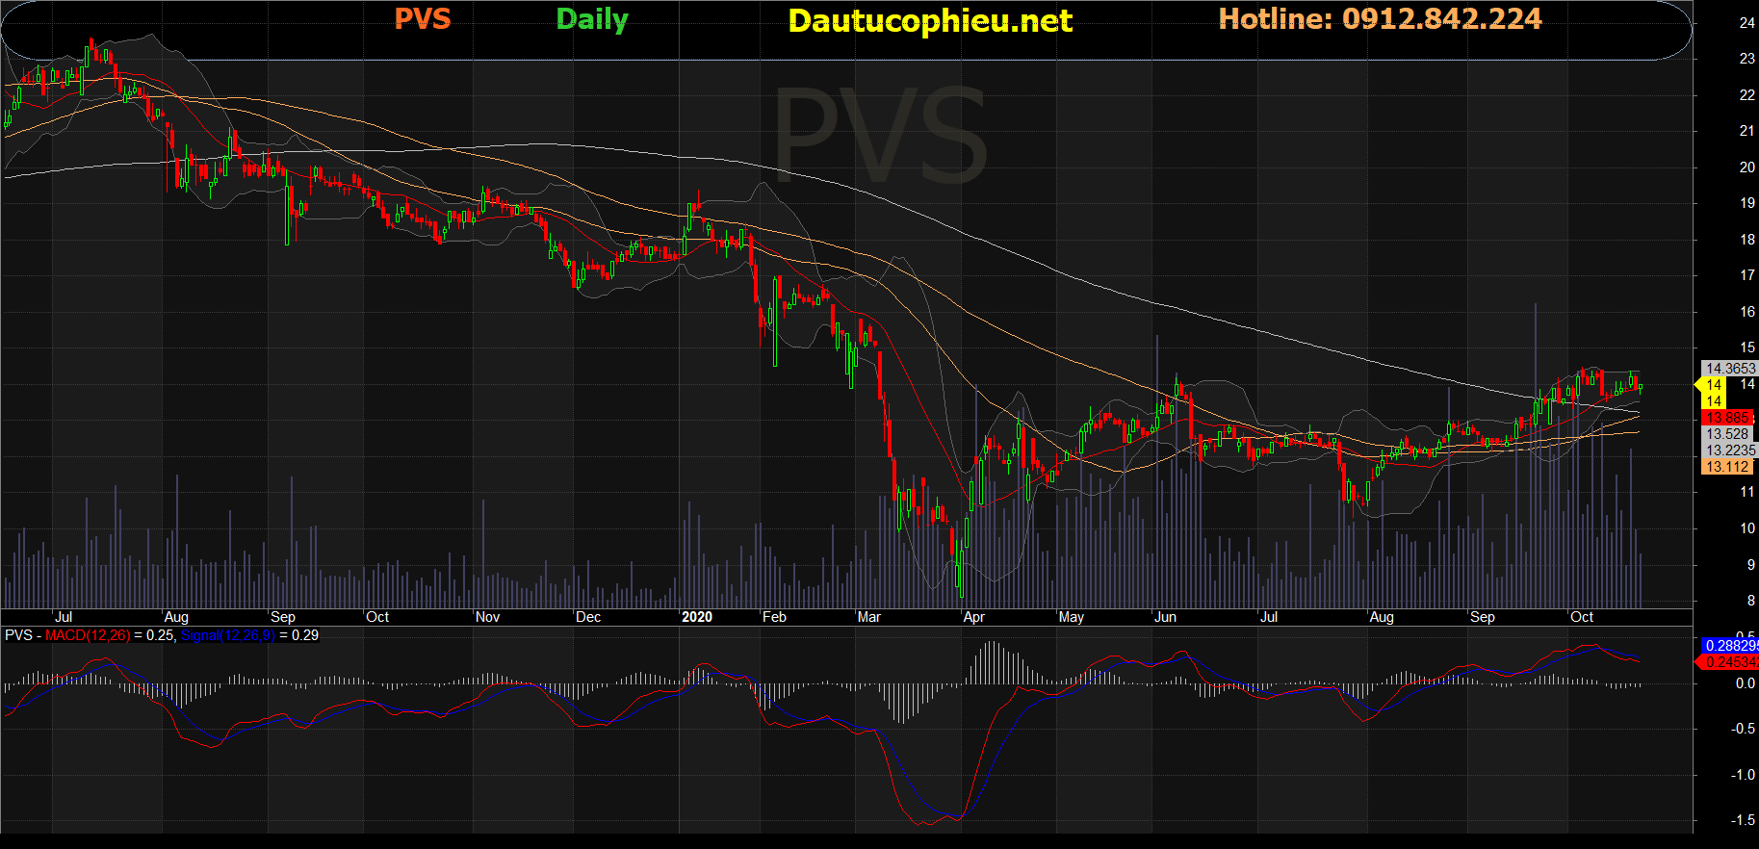Click the red 13.885 price tag
1759x849 pixels.
pyautogui.click(x=1727, y=418)
